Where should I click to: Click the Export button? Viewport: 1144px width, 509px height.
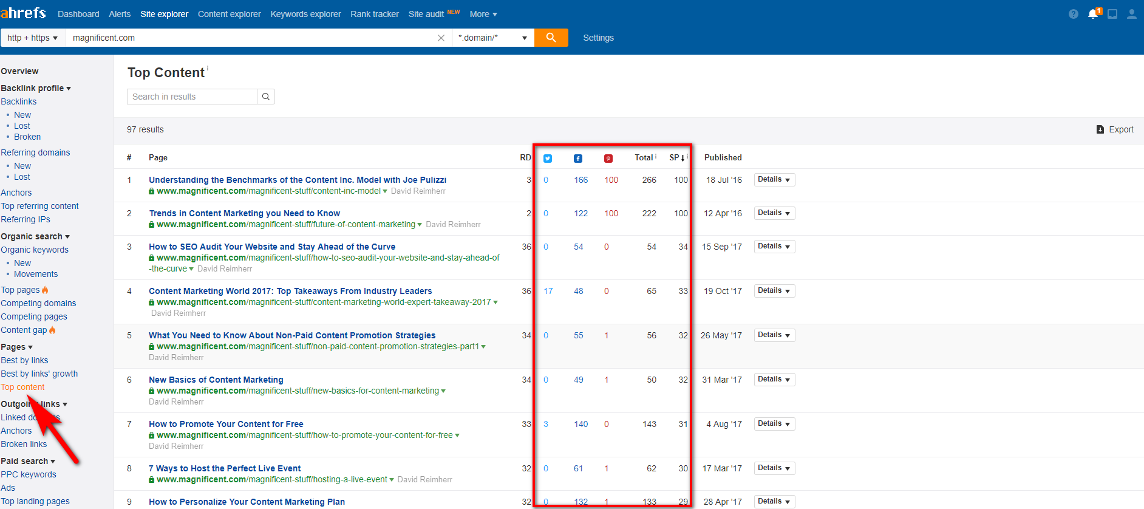coord(1115,129)
